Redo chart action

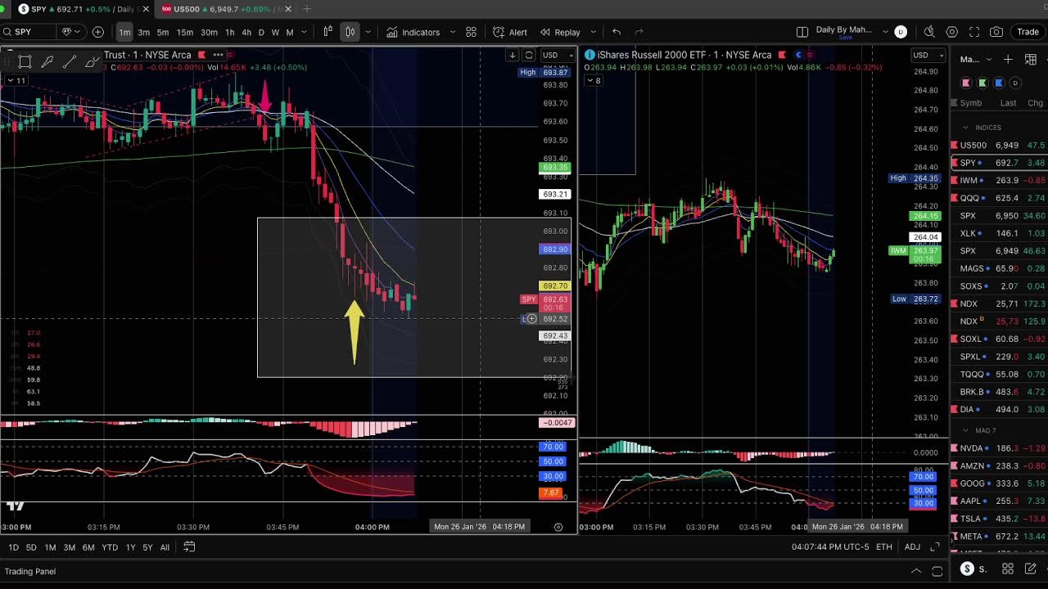(639, 32)
